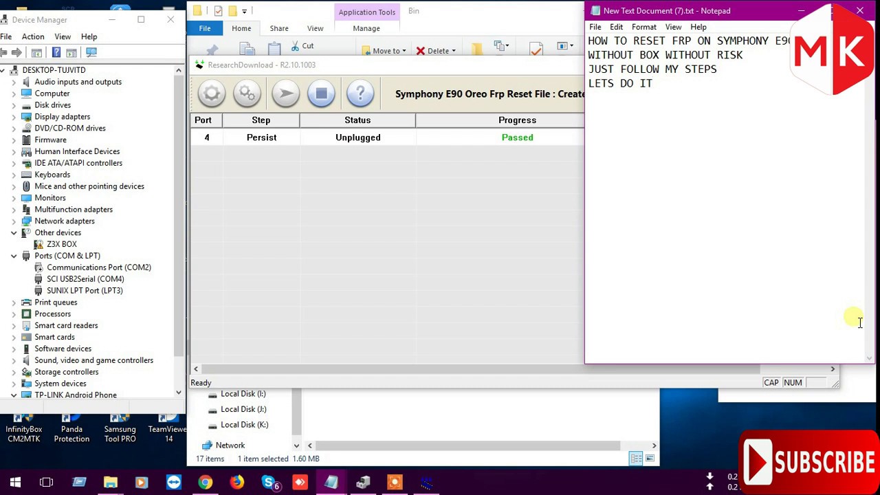Expand Audio inputs and outputs

click(x=14, y=82)
